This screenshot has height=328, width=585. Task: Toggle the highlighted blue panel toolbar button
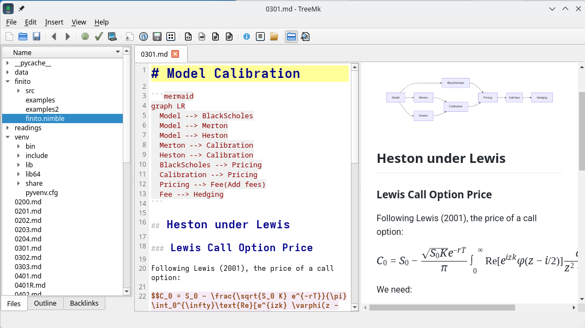click(291, 37)
